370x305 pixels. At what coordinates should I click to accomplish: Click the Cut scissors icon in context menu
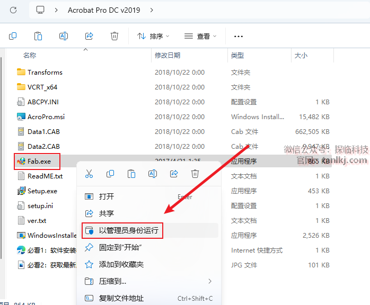click(89, 174)
